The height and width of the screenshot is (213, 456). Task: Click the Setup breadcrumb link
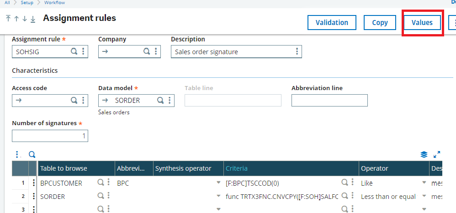point(27,3)
